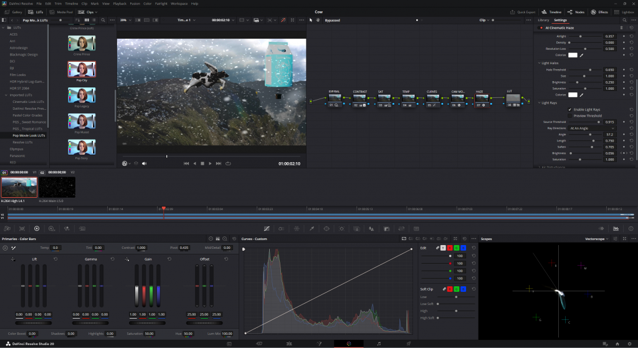
Task: Toggle loop playback
Action: (x=228, y=163)
